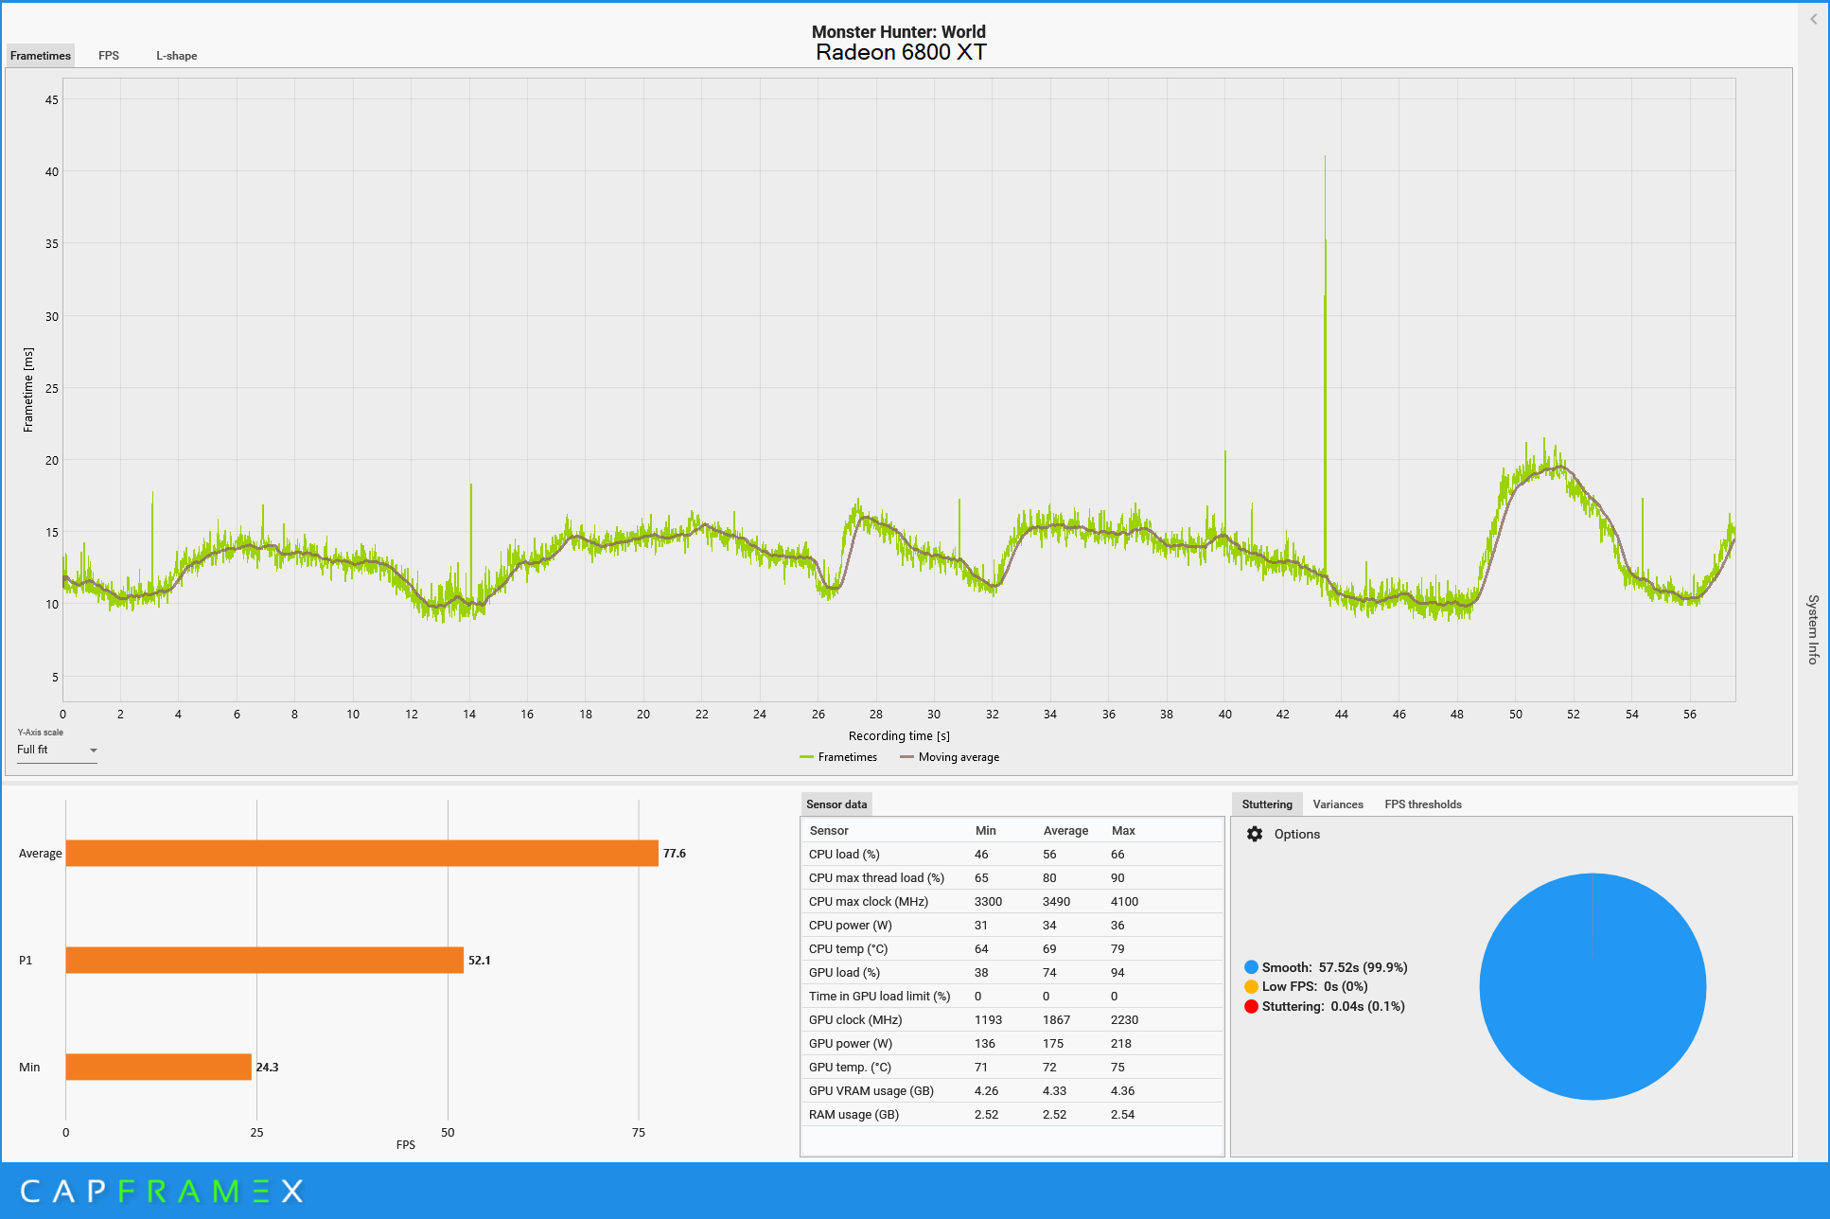Open the Y-Axis scale Full fit dropdown

click(57, 750)
